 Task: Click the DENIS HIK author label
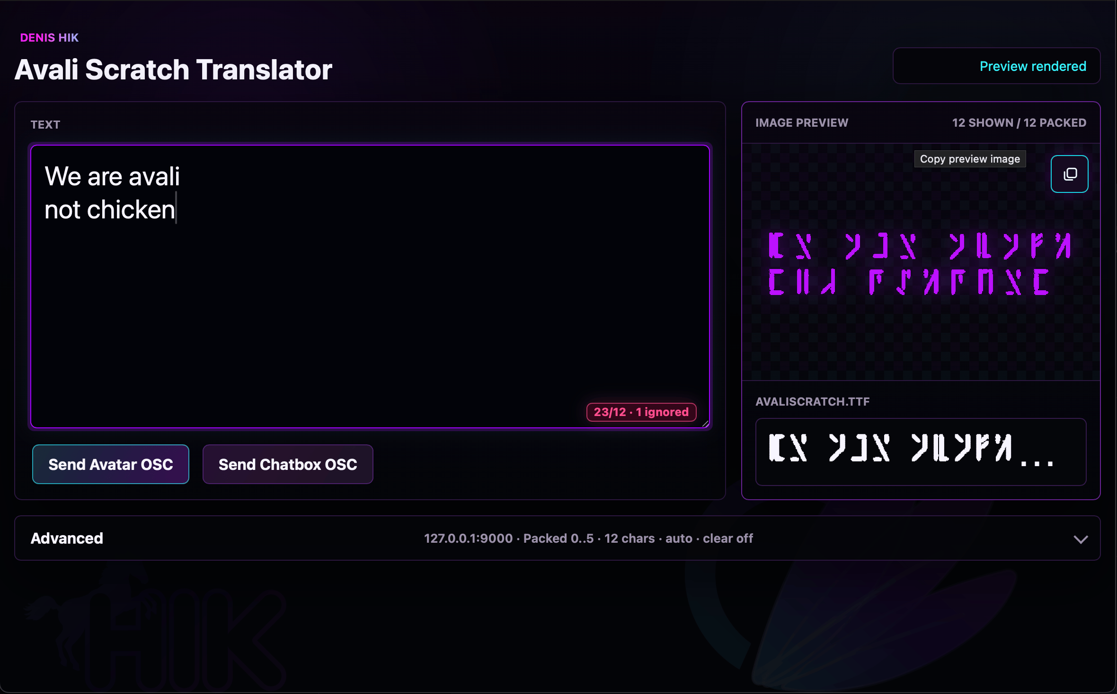click(x=49, y=38)
